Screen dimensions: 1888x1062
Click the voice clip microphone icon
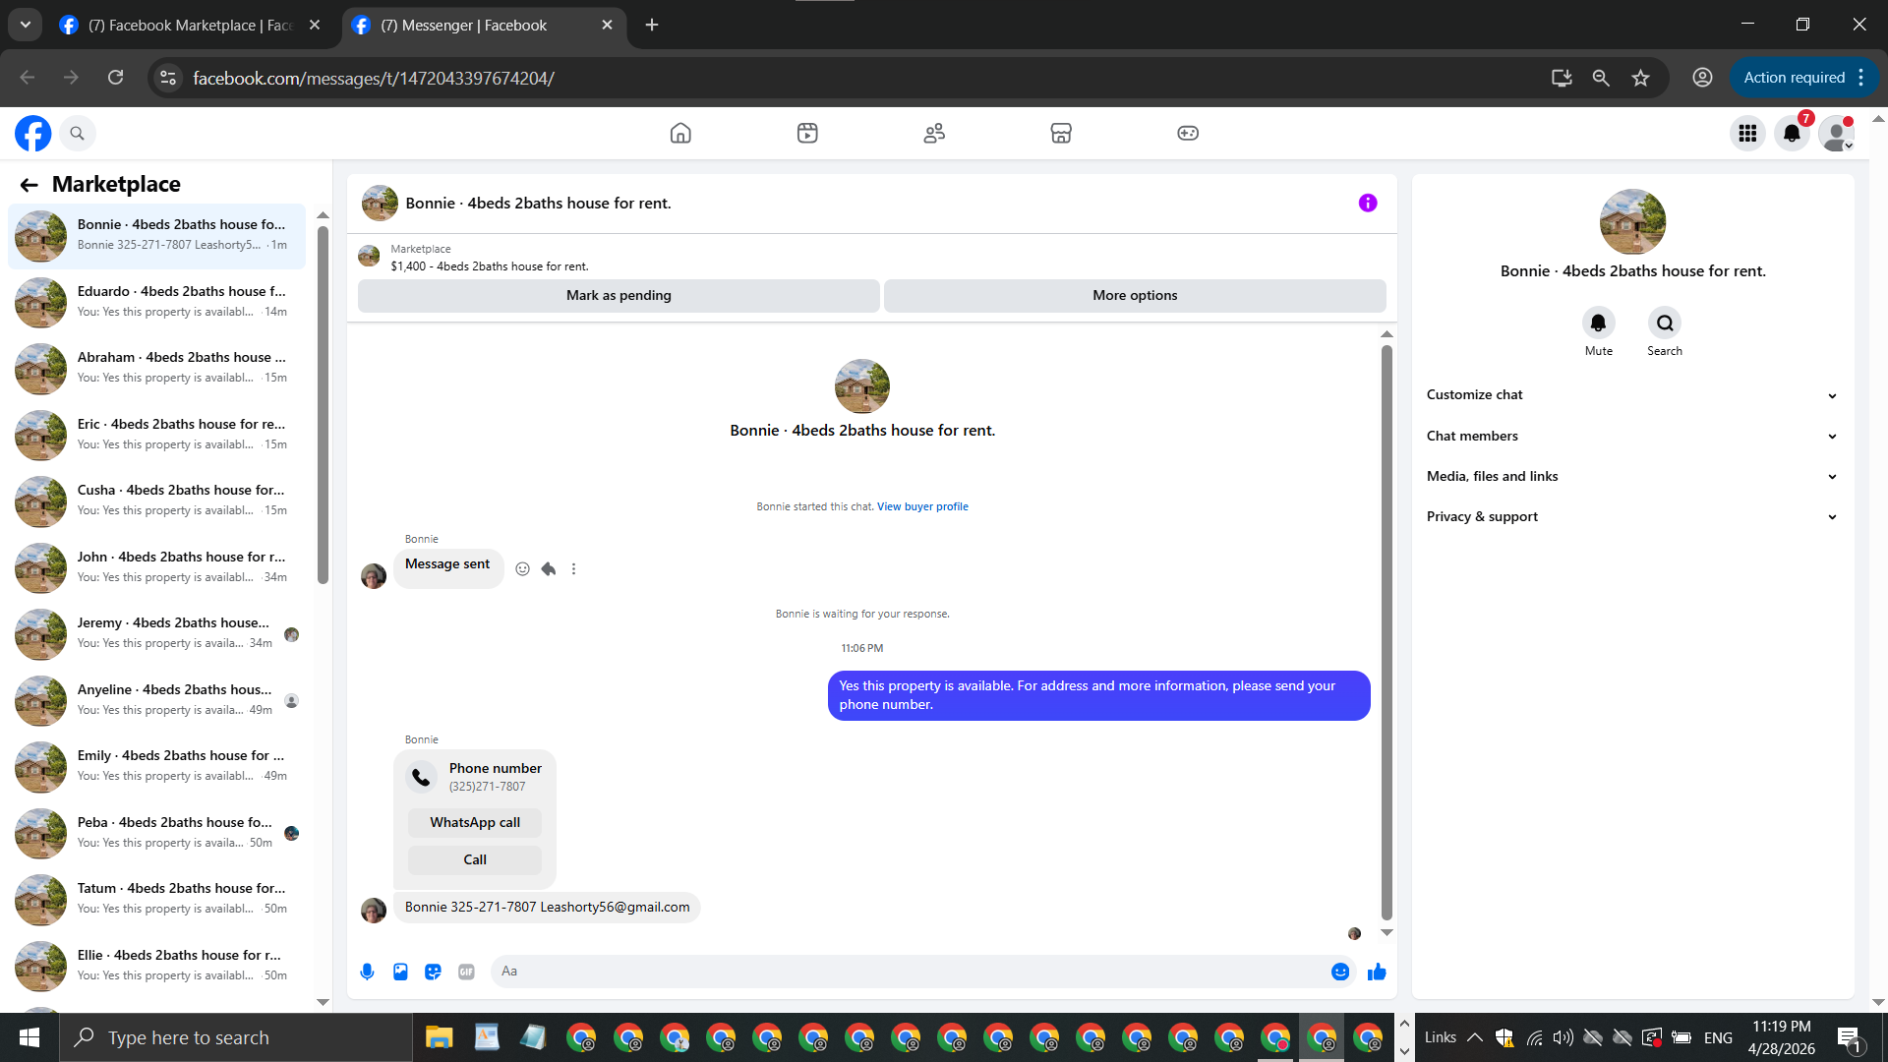pos(367,972)
